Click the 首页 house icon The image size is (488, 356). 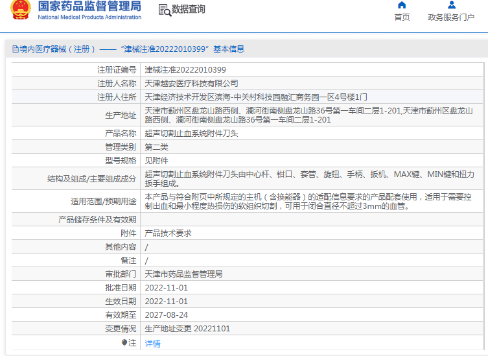pyautogui.click(x=402, y=5)
